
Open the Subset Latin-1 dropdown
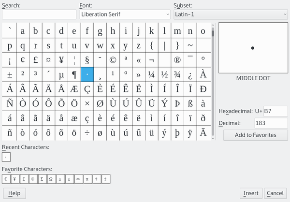[231, 14]
